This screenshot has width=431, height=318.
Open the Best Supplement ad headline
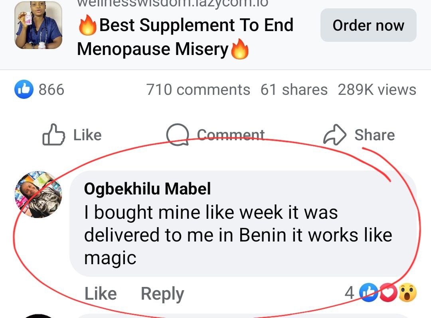point(185,37)
